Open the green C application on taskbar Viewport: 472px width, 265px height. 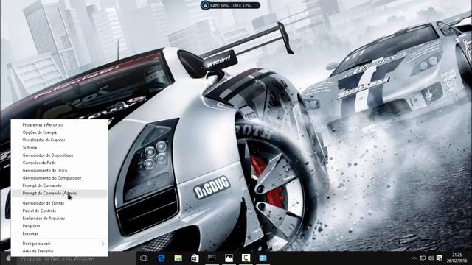(246, 258)
